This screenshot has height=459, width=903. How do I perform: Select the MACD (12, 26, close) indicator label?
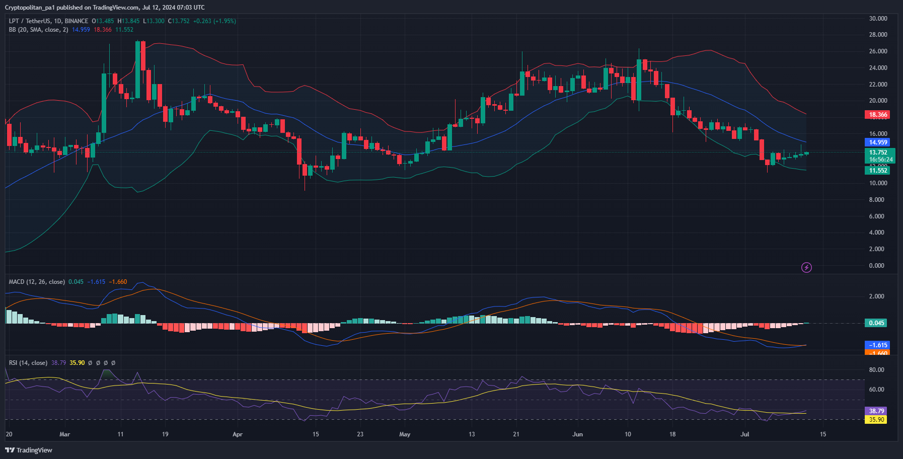point(37,282)
